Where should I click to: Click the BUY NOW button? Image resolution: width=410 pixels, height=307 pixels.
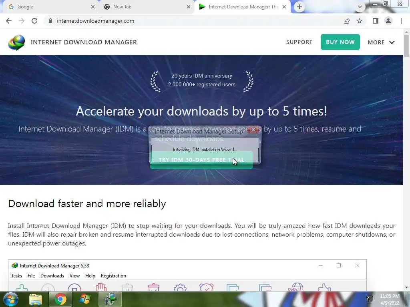(x=340, y=42)
